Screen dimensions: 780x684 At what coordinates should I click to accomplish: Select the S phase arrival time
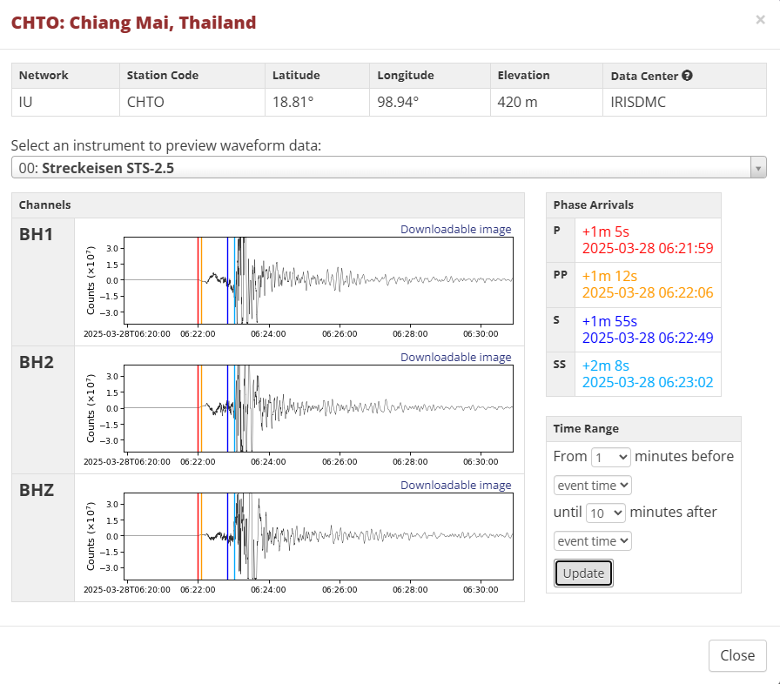tap(648, 338)
